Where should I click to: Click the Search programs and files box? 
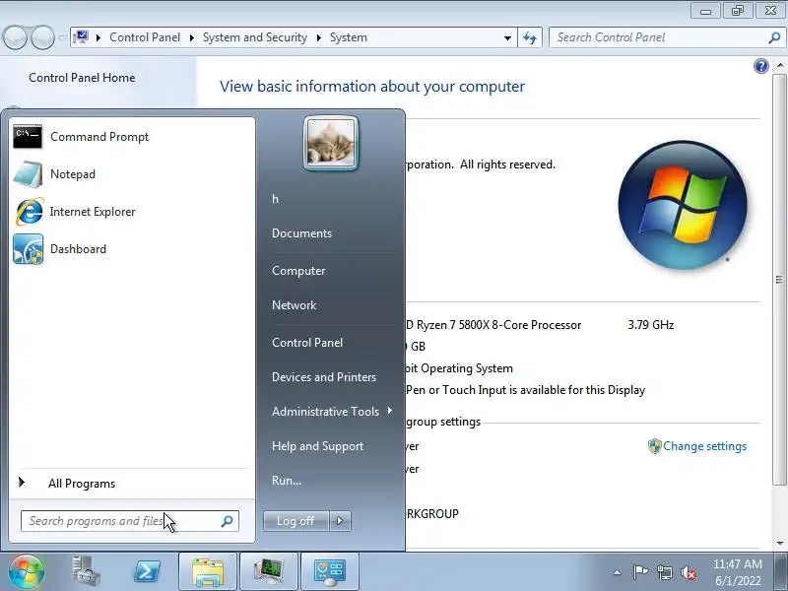pyautogui.click(x=130, y=521)
